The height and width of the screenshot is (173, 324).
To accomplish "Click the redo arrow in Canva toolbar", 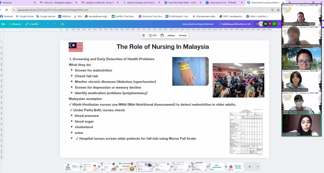I will click(55, 24).
